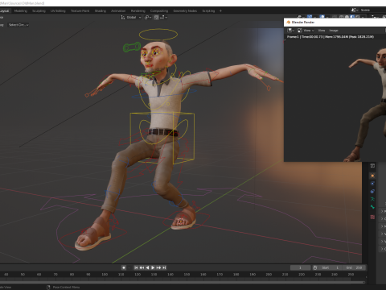Open the snapping options dropdown
386x290 pixels.
click(164, 18)
